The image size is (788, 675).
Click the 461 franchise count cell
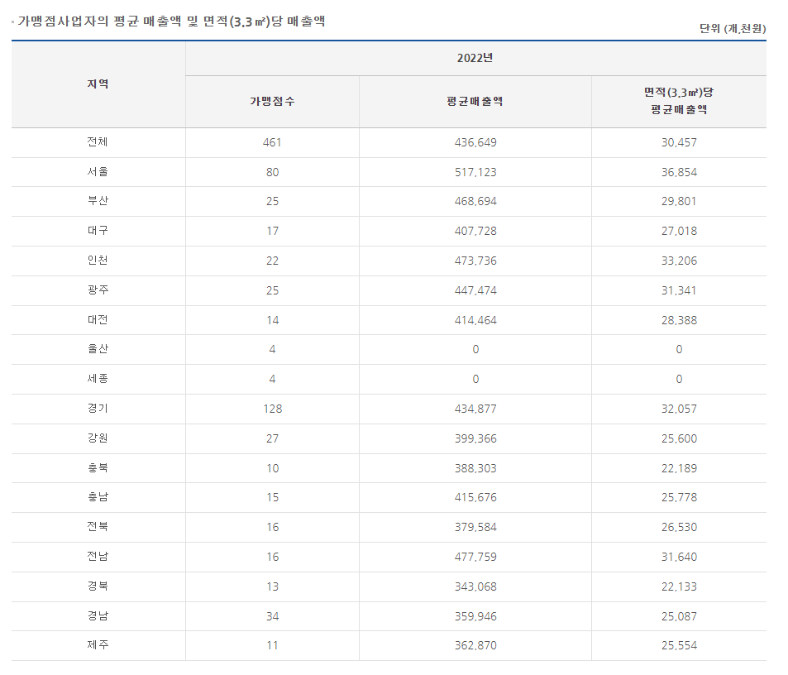pyautogui.click(x=272, y=142)
